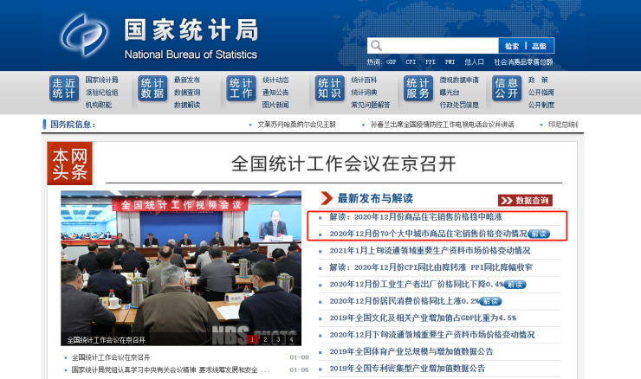
Task: Open 国家统计局 under 走近统计
Action: coord(102,80)
